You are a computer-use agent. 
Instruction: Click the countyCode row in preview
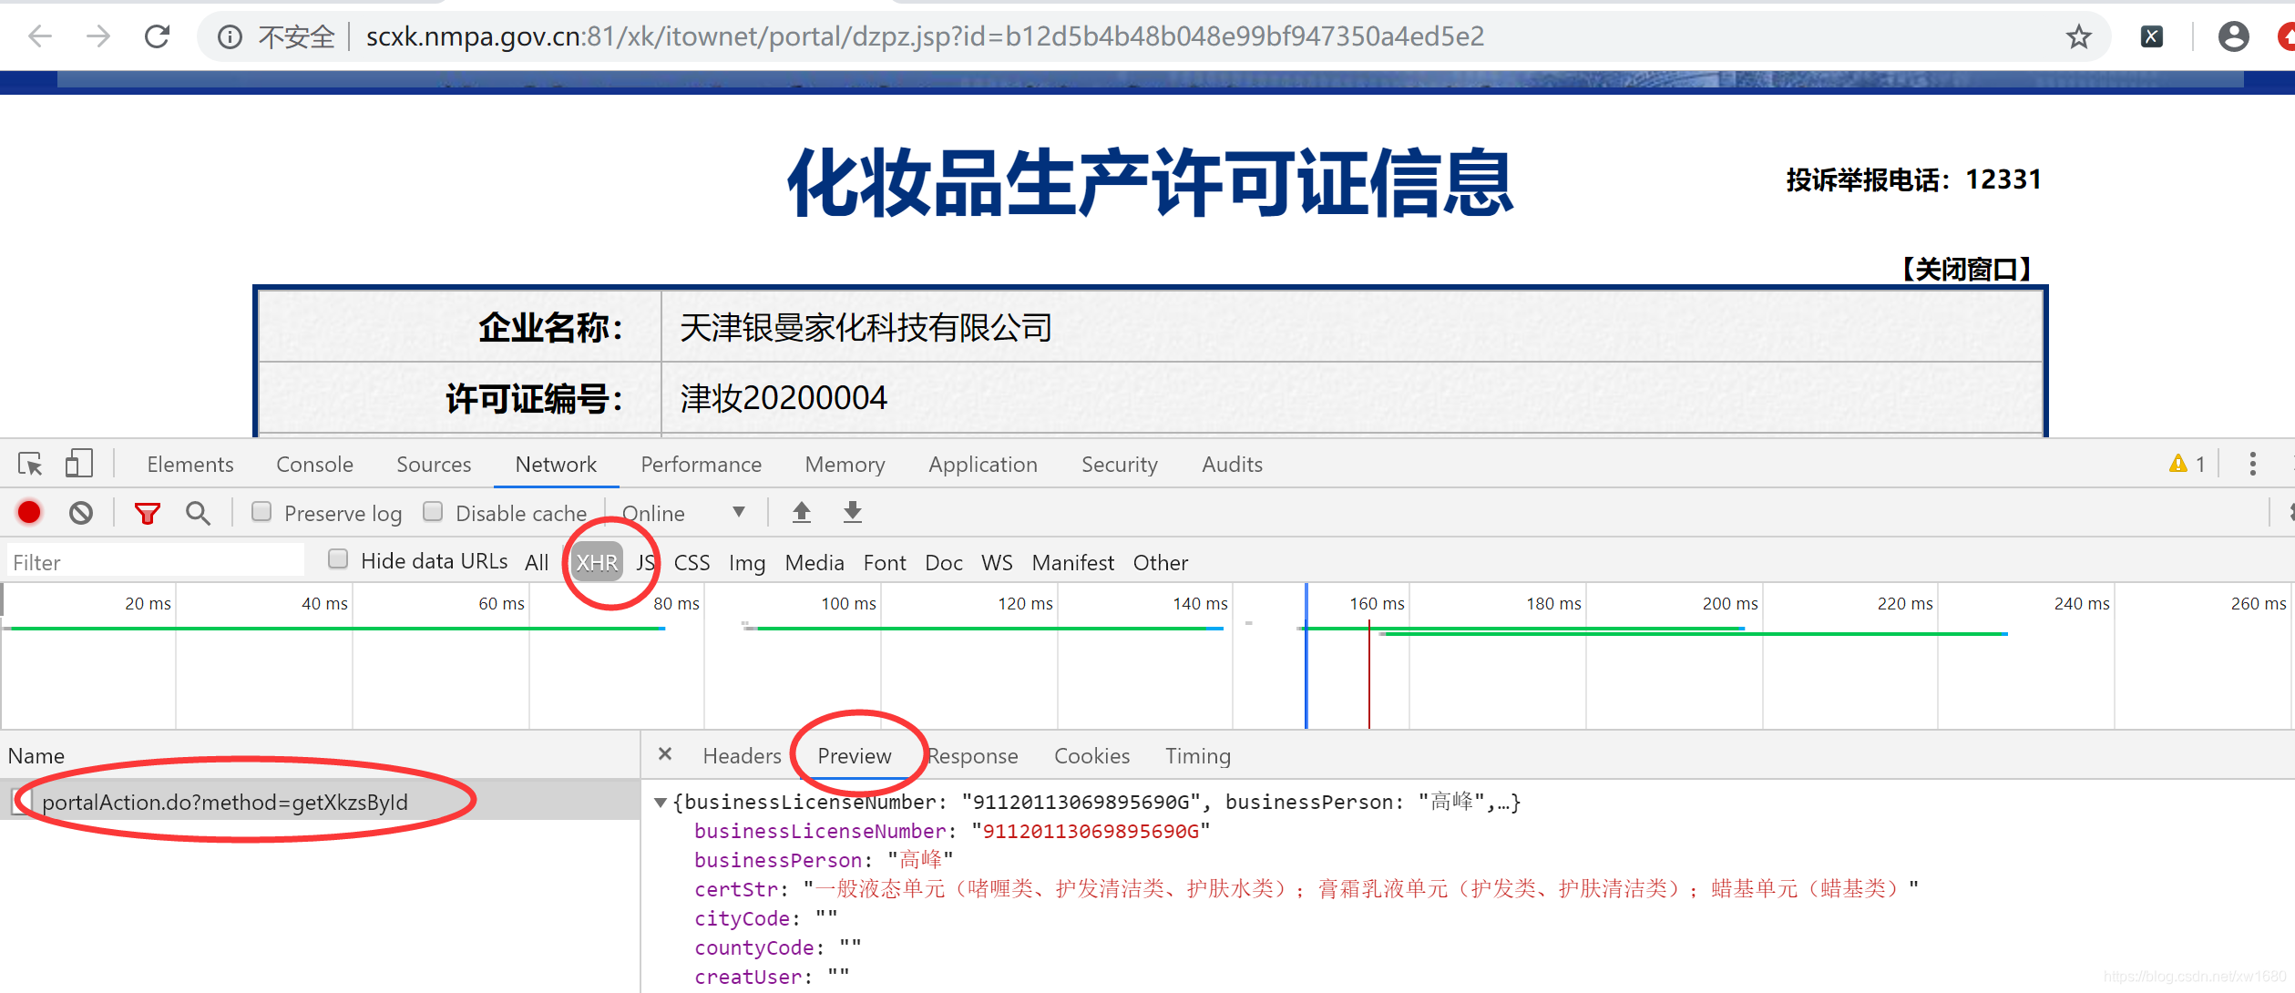[777, 947]
